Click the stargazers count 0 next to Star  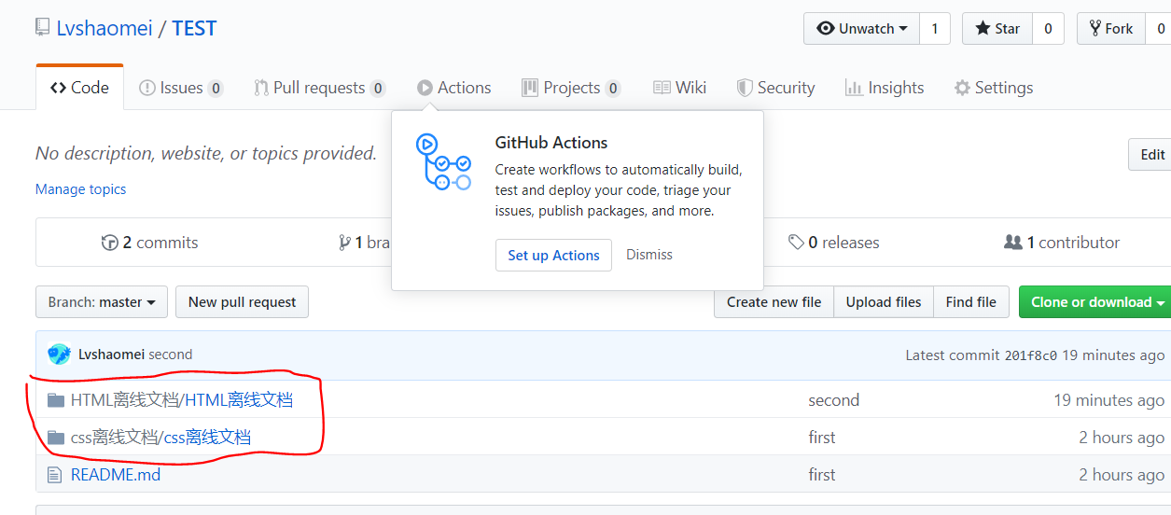point(1048,29)
